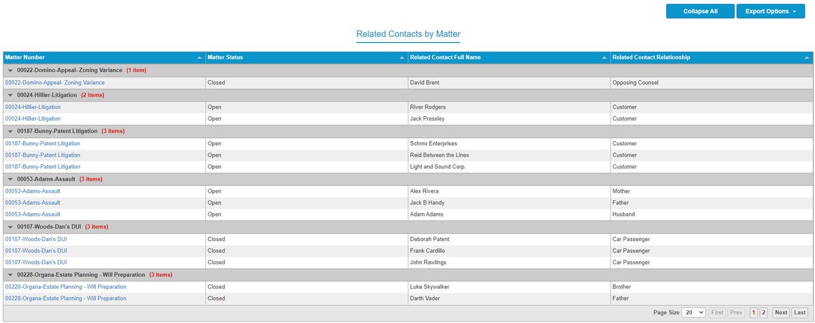815x323 pixels.
Task: Collapse the 00024-Hillier-Litigation group
Action: [10, 95]
